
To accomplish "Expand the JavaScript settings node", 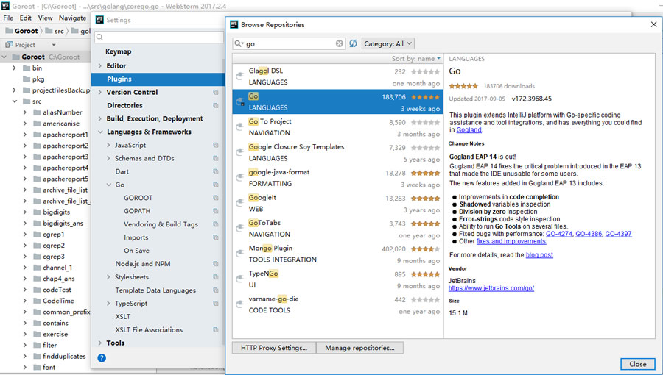I will 108,146.
